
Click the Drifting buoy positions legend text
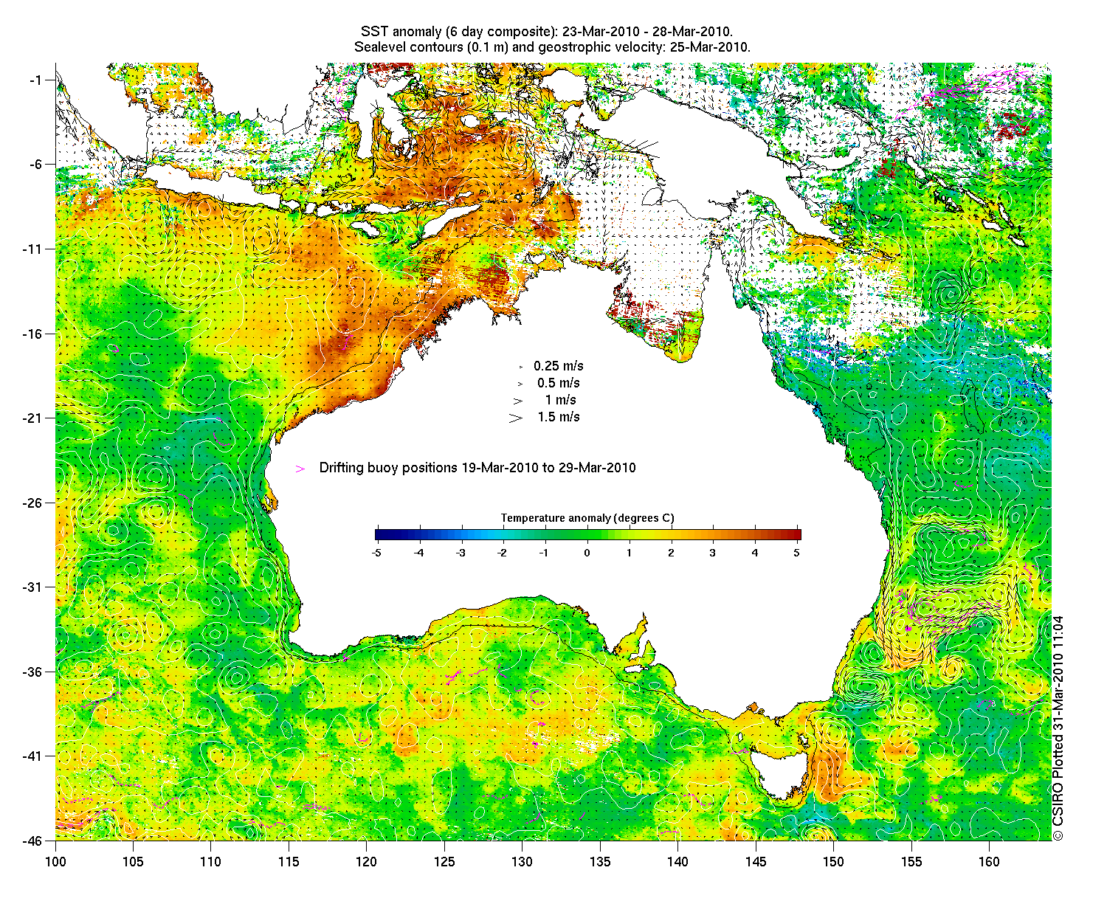click(x=477, y=468)
